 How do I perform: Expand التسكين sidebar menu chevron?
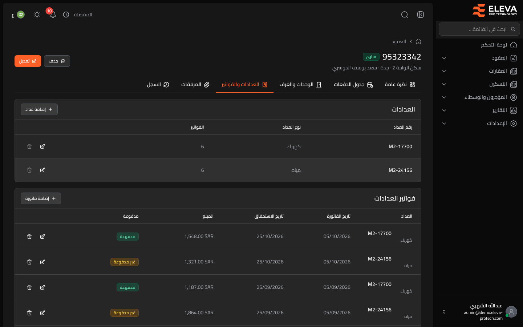pos(444,84)
